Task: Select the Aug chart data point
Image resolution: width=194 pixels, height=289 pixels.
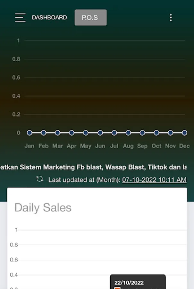Action: click(x=128, y=133)
